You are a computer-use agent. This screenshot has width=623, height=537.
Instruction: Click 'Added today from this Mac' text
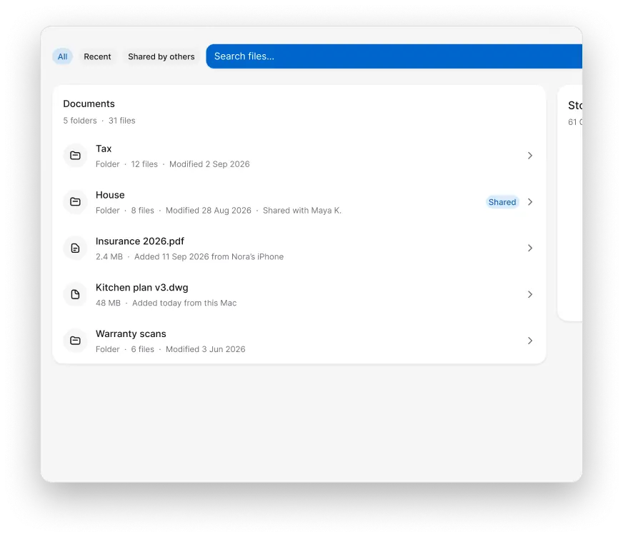(184, 303)
